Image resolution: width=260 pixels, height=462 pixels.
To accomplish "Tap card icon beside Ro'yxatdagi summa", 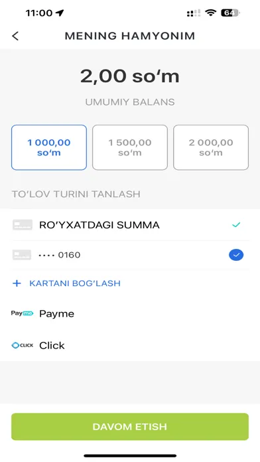I will click(23, 225).
